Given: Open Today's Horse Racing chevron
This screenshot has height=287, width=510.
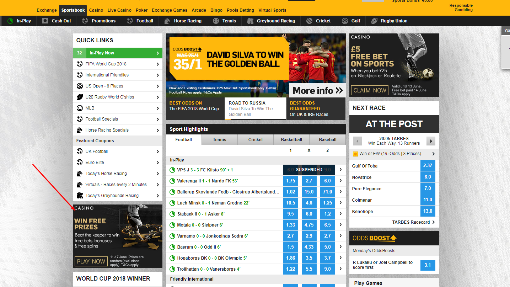Looking at the screenshot, I should 158,174.
